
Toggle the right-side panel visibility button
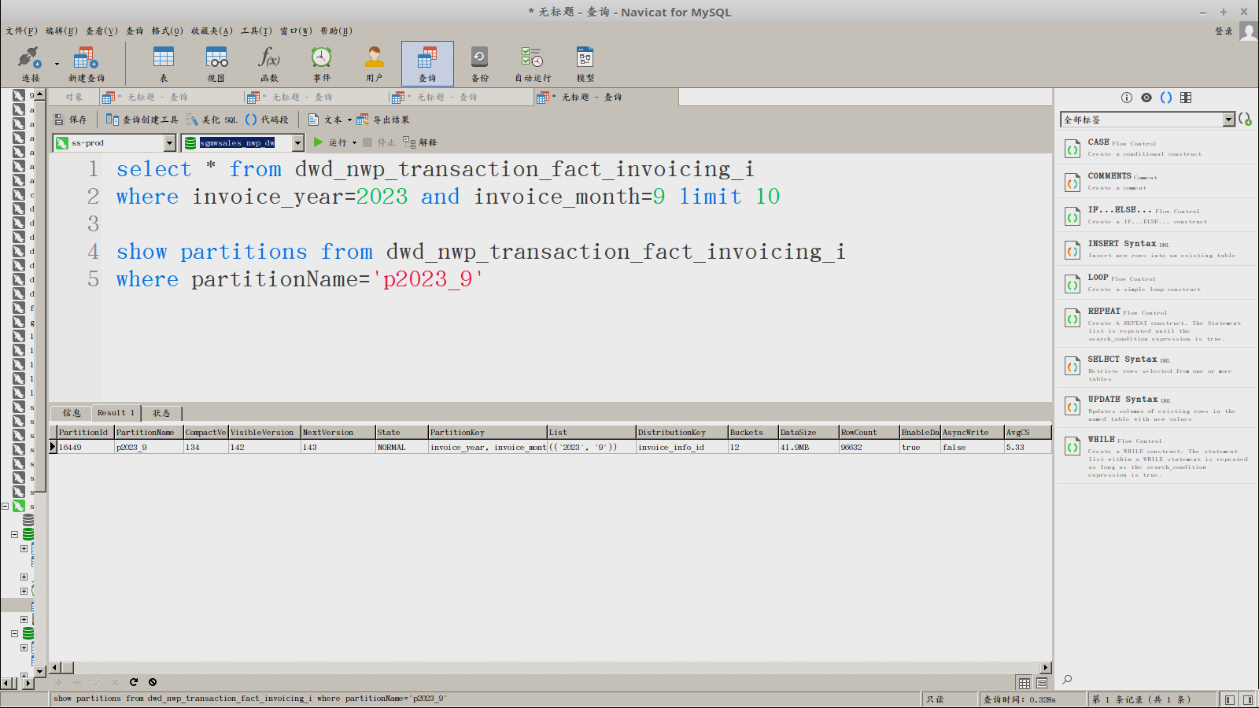[1247, 699]
